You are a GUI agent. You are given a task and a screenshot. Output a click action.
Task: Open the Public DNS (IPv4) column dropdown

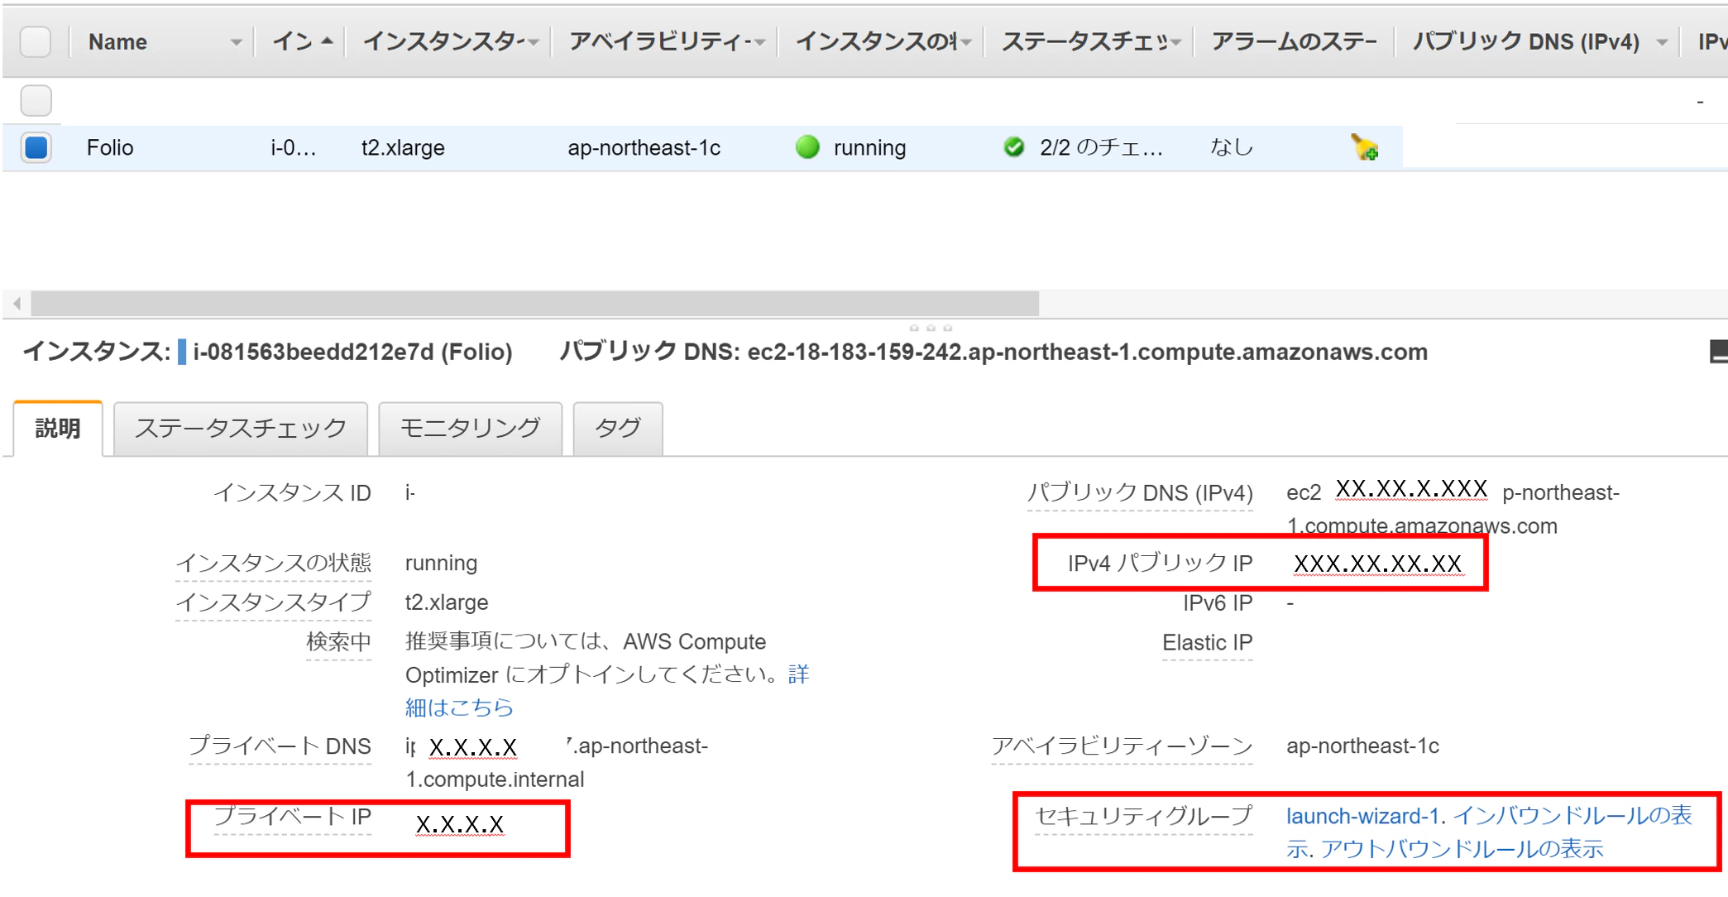click(1662, 42)
